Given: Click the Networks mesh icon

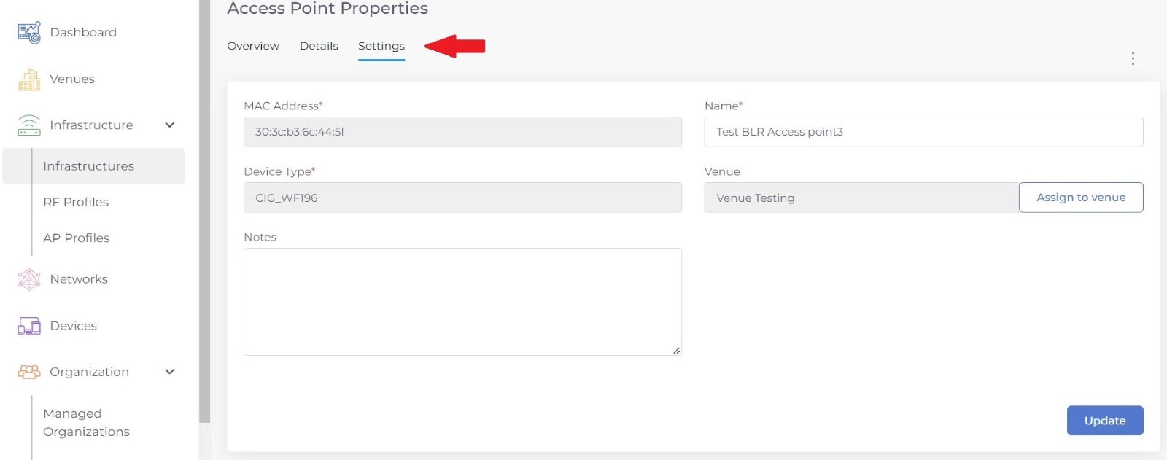Looking at the screenshot, I should (28, 279).
